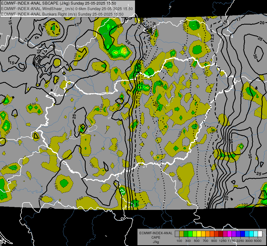Click the olive legend color swatch

pyautogui.click(x=181, y=234)
